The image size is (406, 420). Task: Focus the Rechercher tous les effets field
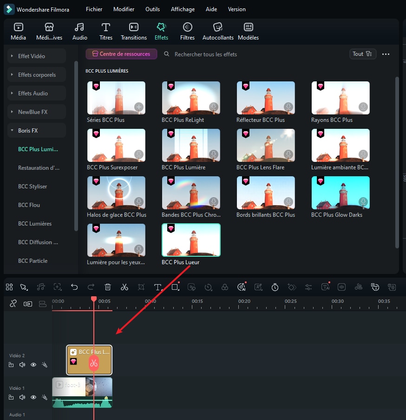(x=206, y=54)
